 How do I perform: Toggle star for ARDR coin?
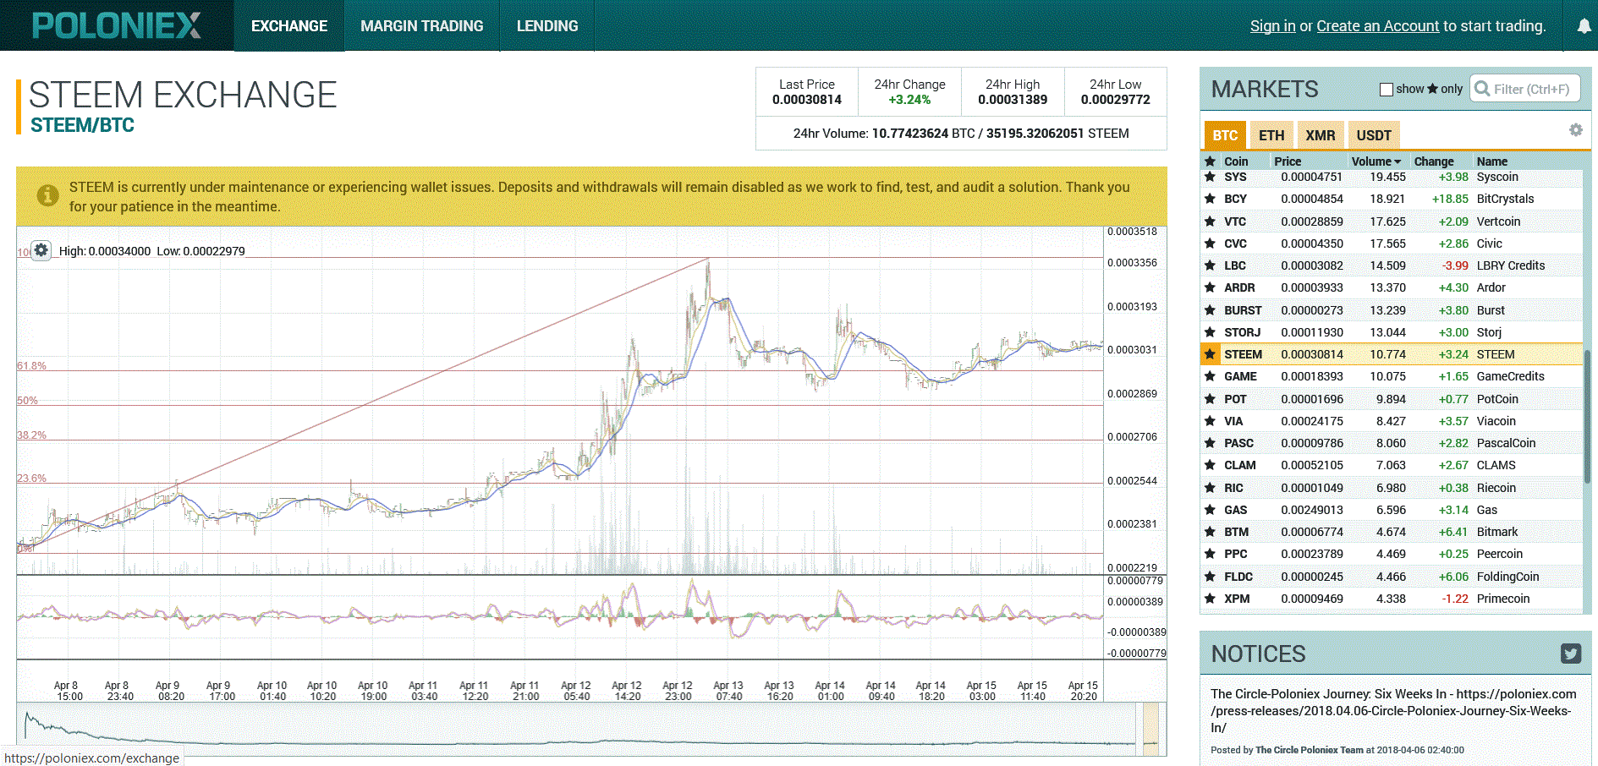[1210, 287]
